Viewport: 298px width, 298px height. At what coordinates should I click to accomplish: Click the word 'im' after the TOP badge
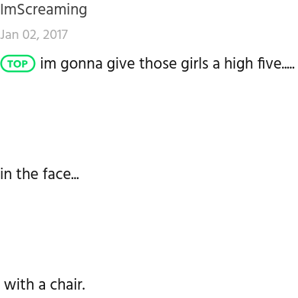pyautogui.click(x=48, y=63)
